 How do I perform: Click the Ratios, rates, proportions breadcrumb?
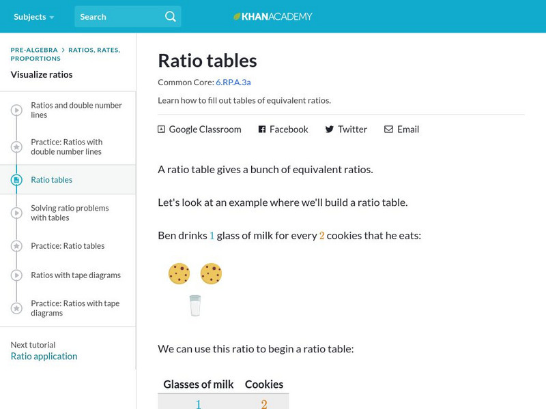(94, 50)
